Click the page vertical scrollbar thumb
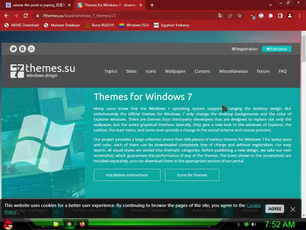The image size is (306, 230). 304,49
